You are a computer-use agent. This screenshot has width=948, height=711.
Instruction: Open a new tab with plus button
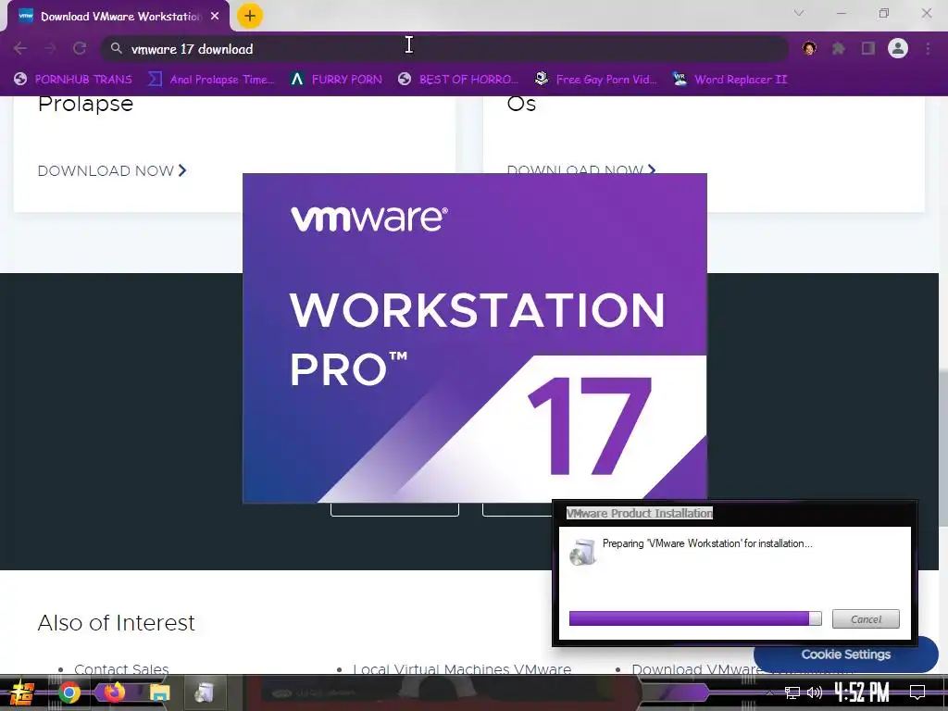point(250,16)
